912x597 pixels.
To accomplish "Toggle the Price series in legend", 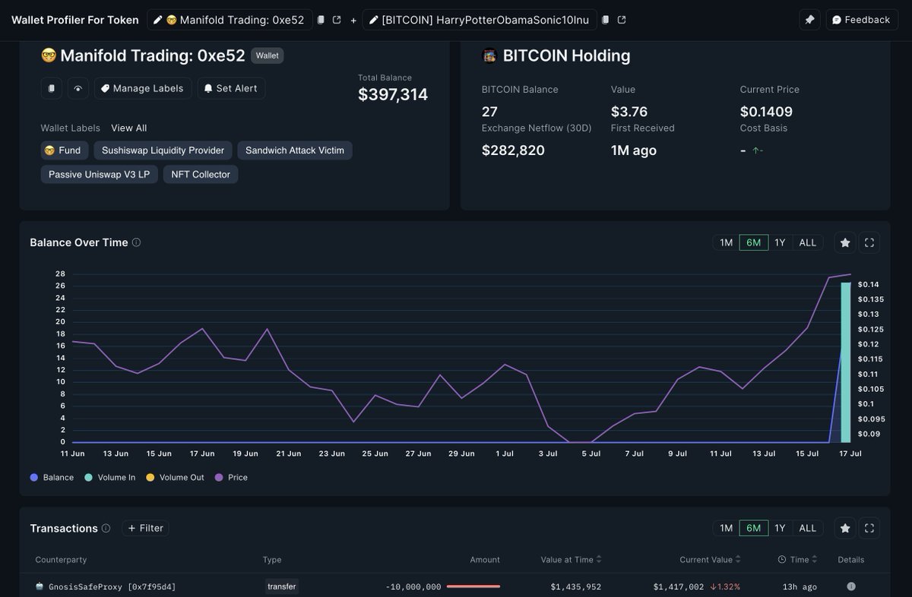I will click(232, 478).
